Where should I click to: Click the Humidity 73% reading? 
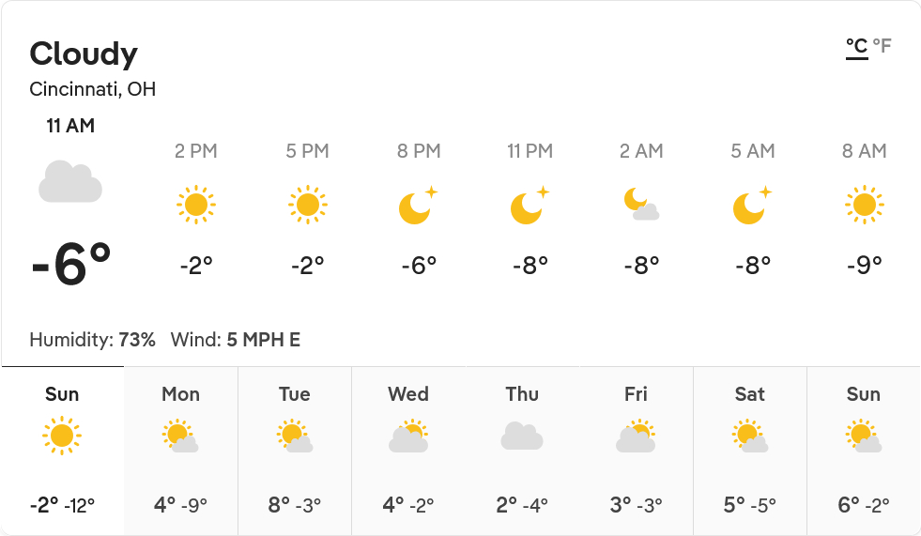click(92, 340)
